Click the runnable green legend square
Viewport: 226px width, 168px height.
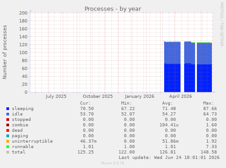[8, 147]
